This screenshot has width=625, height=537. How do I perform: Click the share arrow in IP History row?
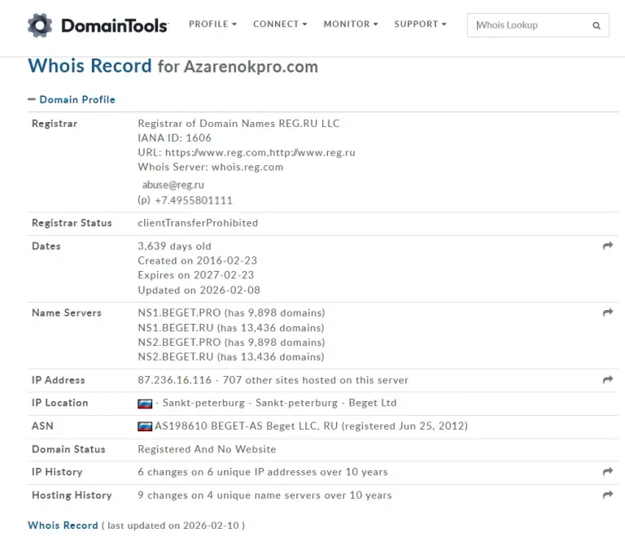coord(607,472)
